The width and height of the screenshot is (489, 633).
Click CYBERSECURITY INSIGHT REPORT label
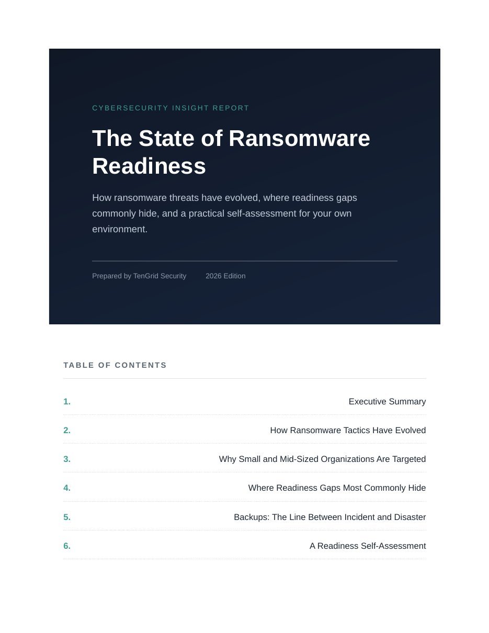(x=170, y=108)
